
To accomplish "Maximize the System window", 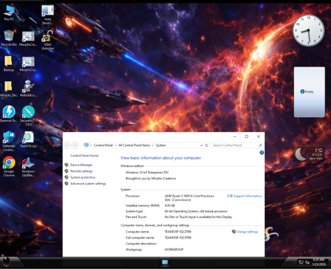I will click(247, 137).
